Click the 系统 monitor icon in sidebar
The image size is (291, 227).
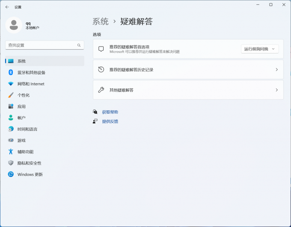pyautogui.click(x=11, y=61)
